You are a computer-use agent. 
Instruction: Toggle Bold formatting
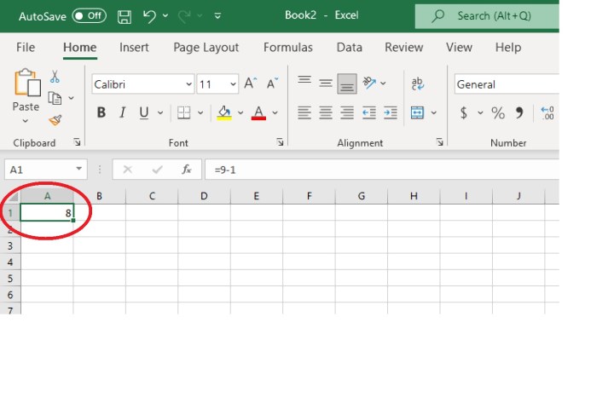click(x=101, y=112)
